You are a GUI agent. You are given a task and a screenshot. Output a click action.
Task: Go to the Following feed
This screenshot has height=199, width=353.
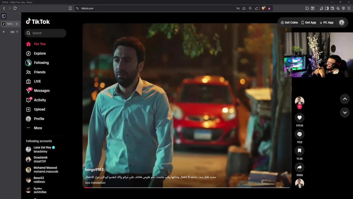point(37,63)
